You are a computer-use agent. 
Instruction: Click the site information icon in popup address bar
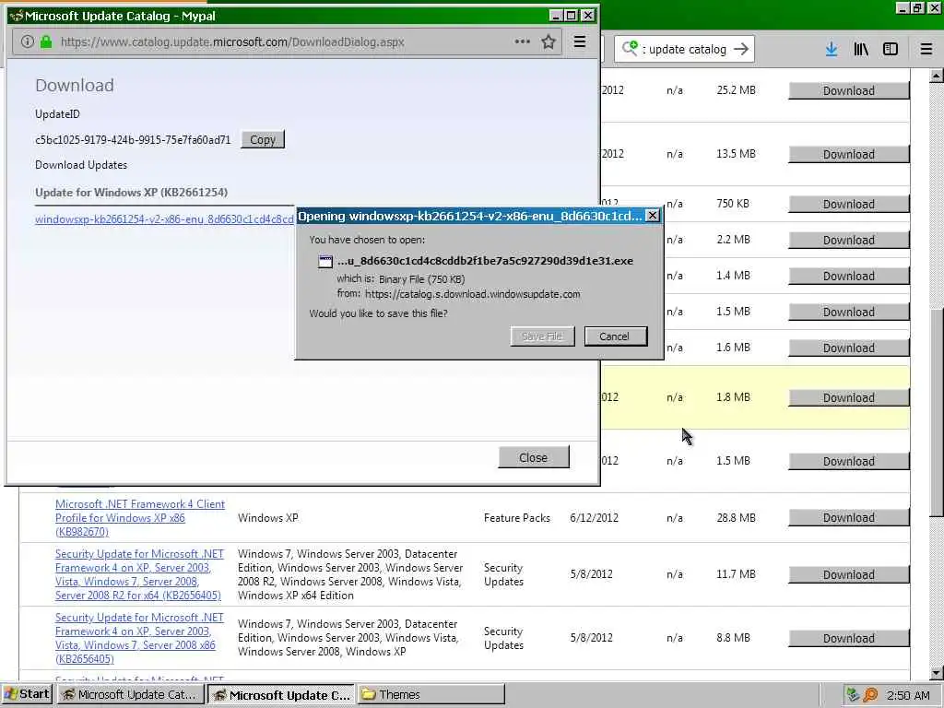[27, 42]
